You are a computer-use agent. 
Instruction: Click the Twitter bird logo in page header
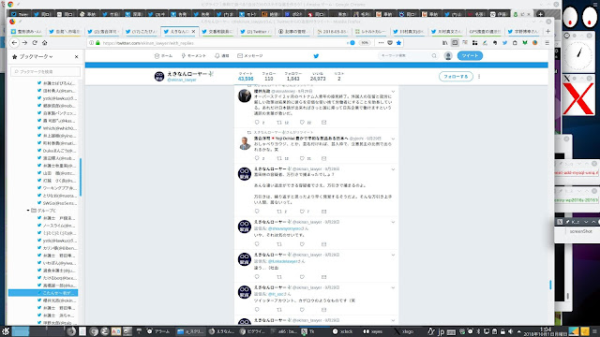(316, 56)
